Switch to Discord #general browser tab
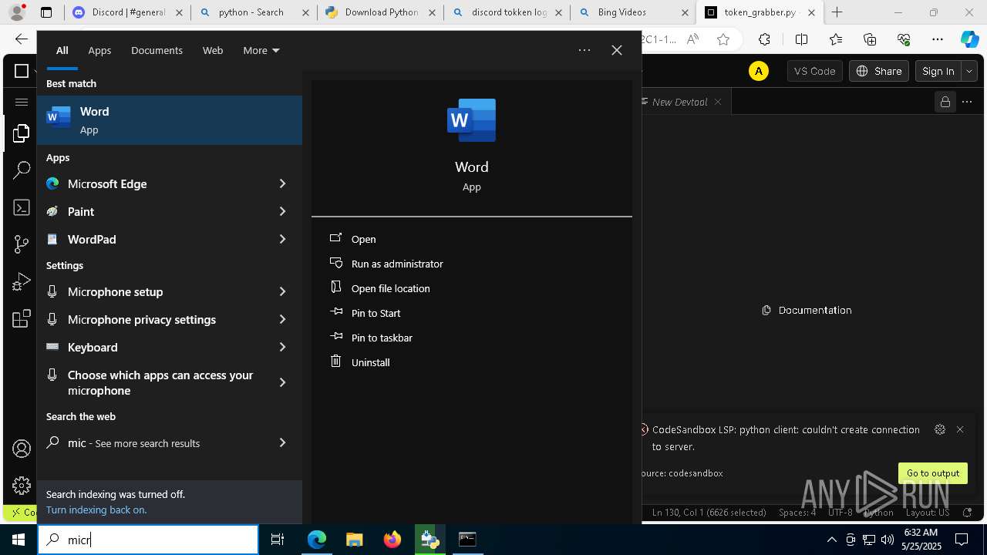The width and height of the screenshot is (987, 555). click(127, 12)
